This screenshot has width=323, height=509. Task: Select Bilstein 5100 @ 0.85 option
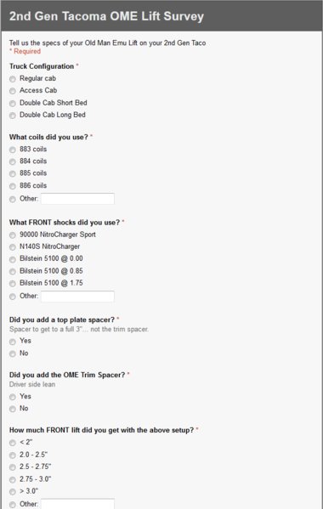[13, 271]
